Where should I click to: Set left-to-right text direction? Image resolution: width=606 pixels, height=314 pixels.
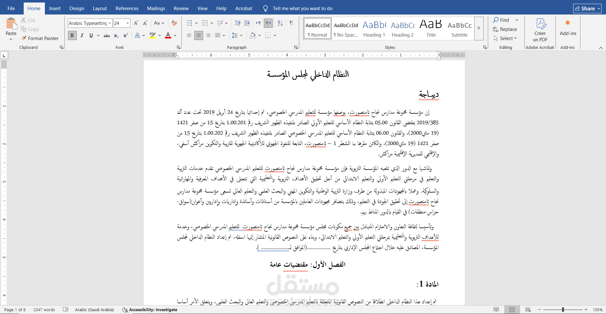tap(258, 23)
